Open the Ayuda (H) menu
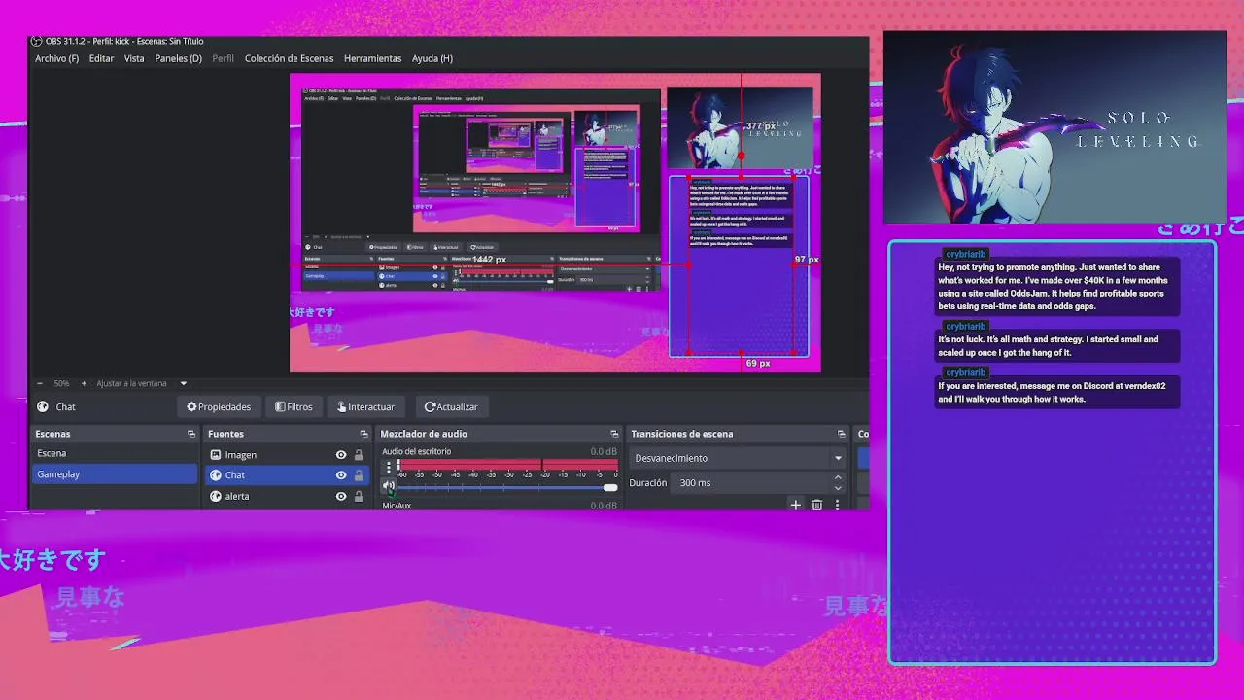1244x700 pixels. [x=432, y=58]
